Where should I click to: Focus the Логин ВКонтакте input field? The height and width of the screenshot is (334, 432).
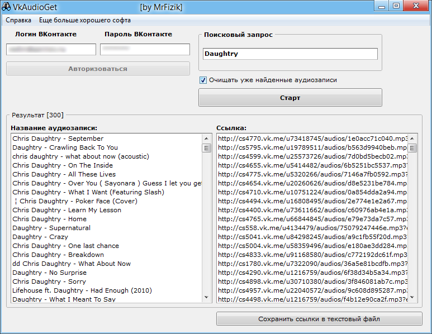tap(51, 49)
